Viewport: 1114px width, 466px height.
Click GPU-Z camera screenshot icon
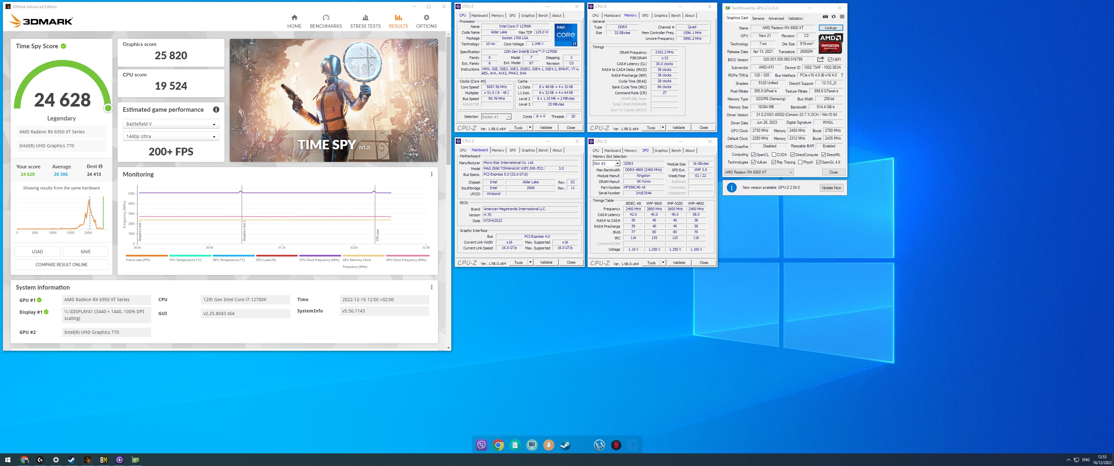point(825,17)
